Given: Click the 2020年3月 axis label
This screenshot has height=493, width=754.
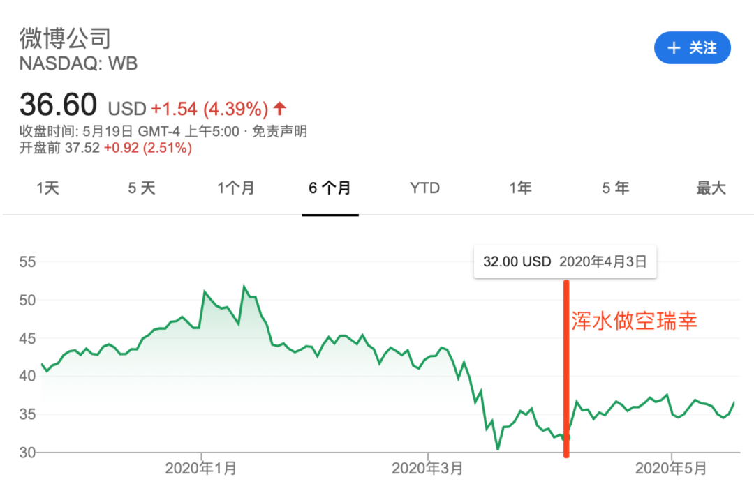Looking at the screenshot, I should click(x=427, y=469).
